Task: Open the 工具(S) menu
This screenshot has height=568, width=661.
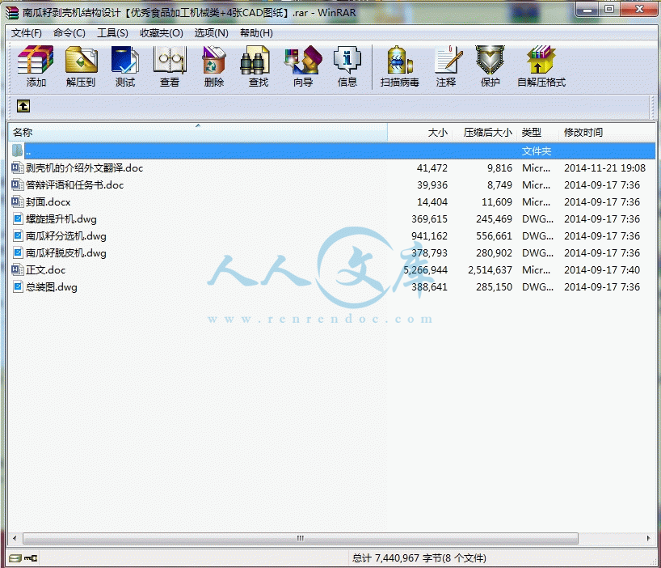Action: coord(112,33)
